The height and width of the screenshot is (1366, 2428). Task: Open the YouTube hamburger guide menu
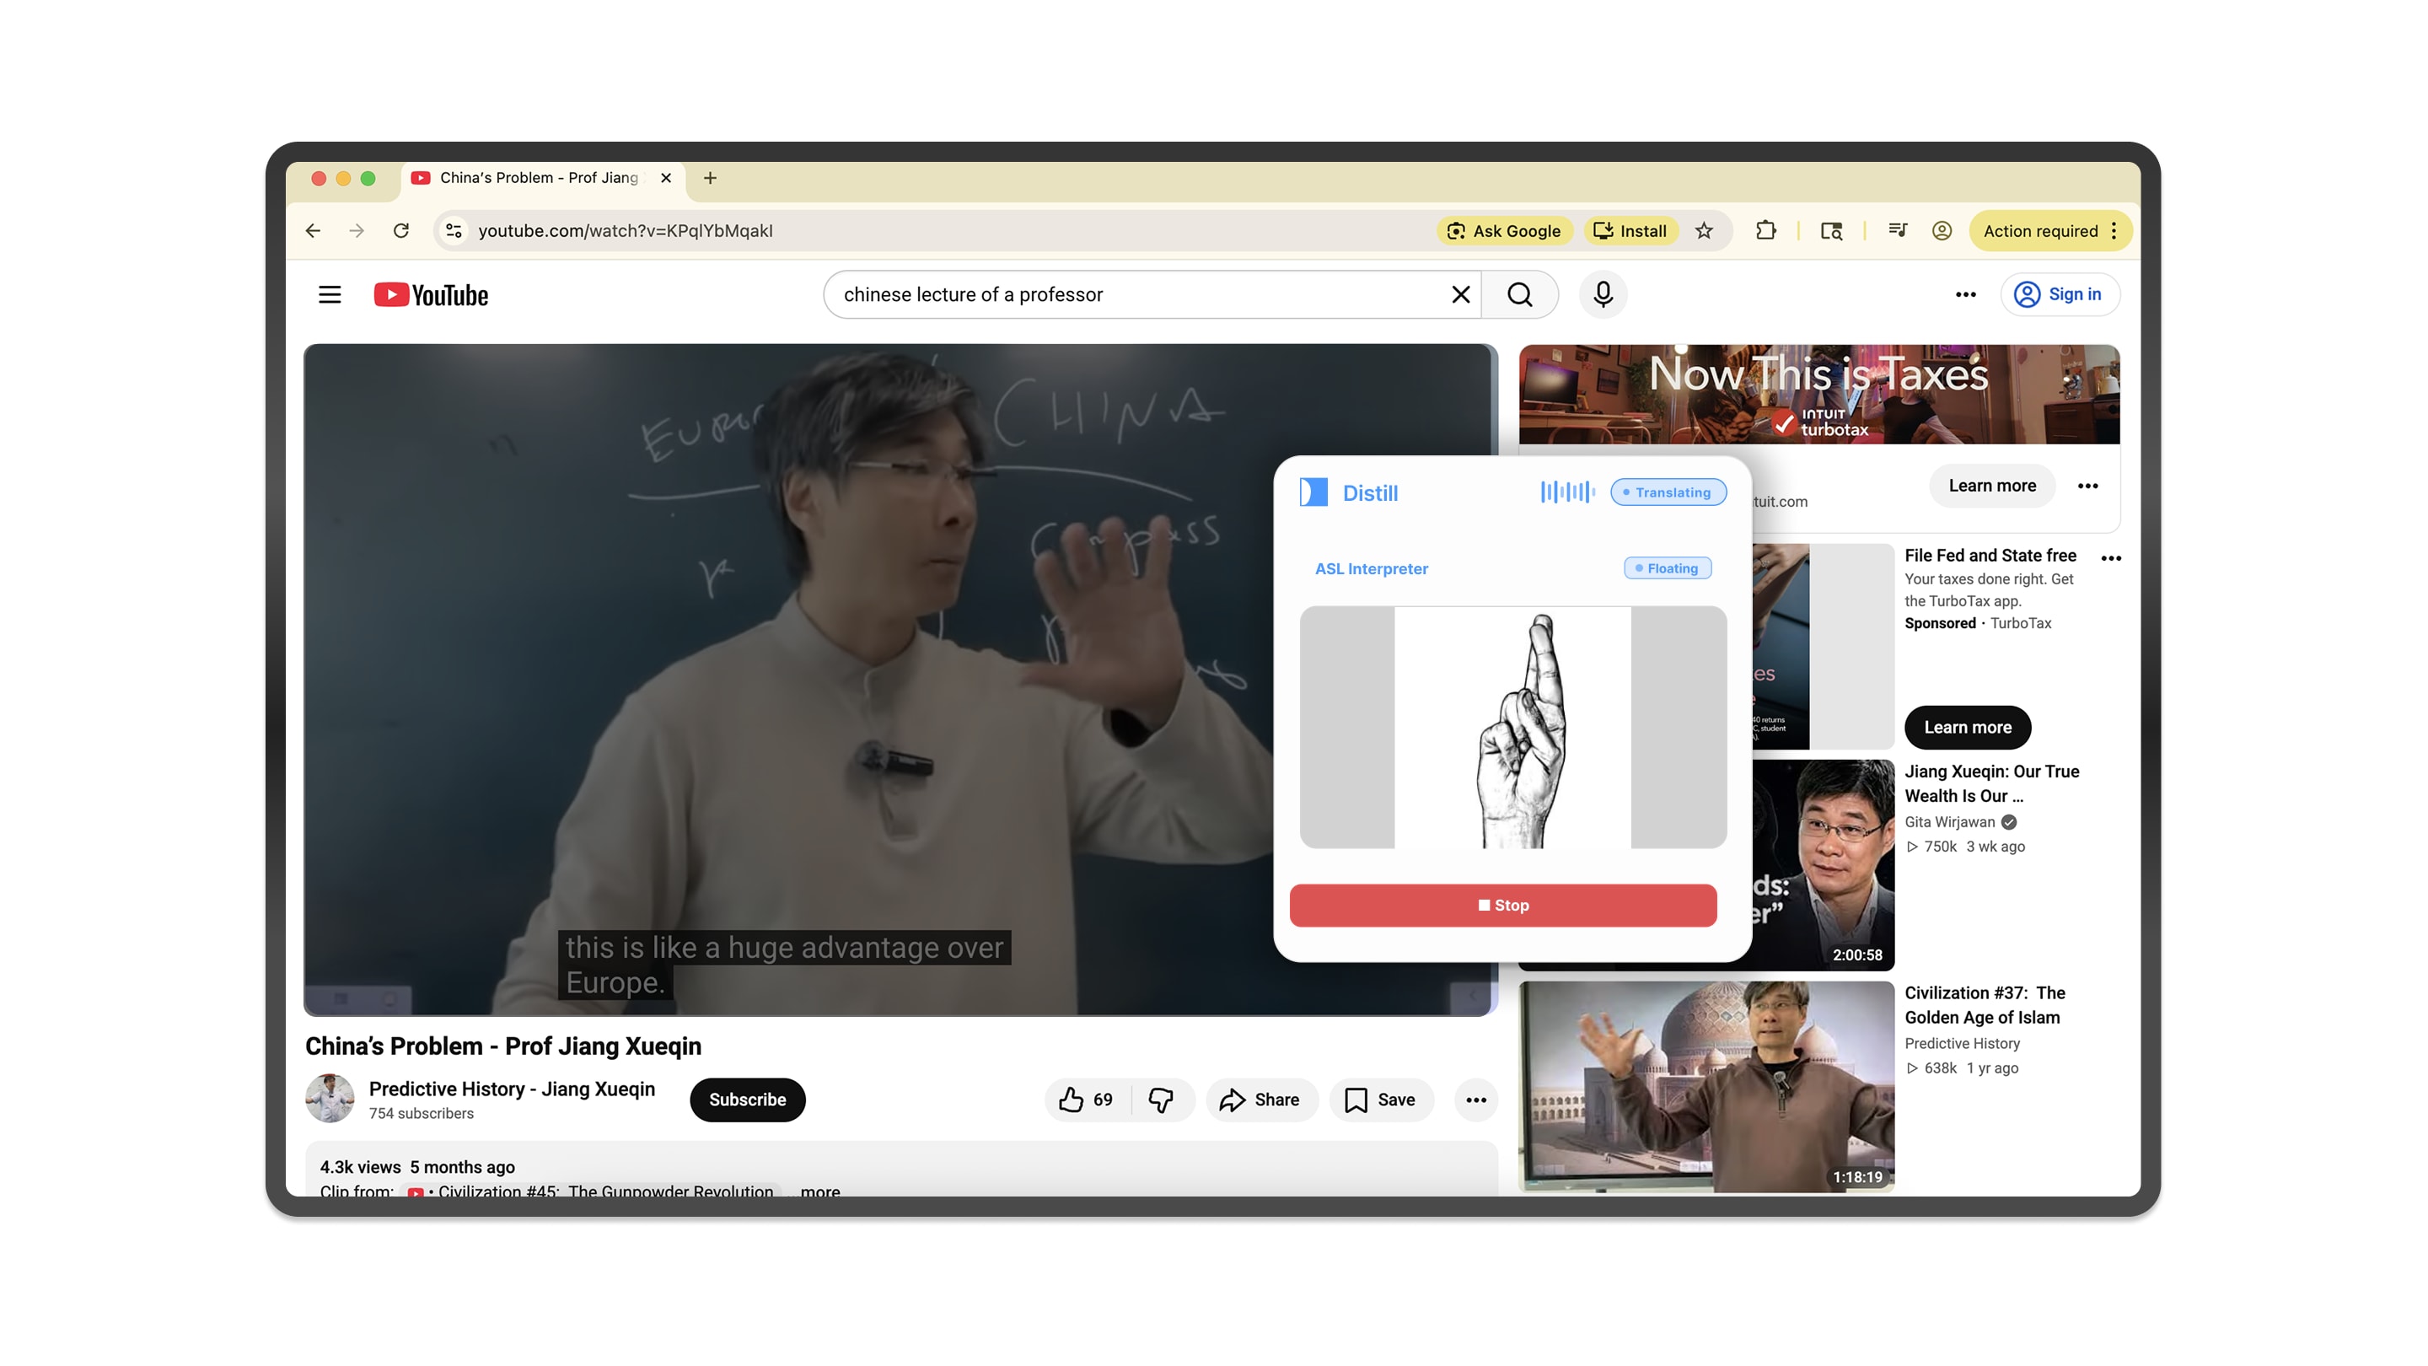329,295
